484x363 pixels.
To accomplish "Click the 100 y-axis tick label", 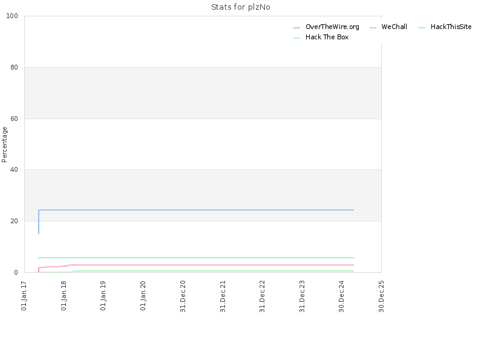I will pyautogui.click(x=12, y=16).
